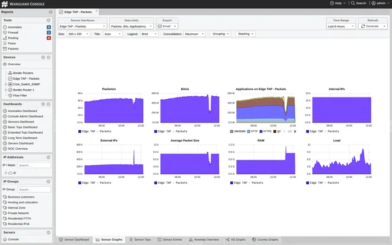
Task: Open Servers Dashboard
Action: pos(21,143)
